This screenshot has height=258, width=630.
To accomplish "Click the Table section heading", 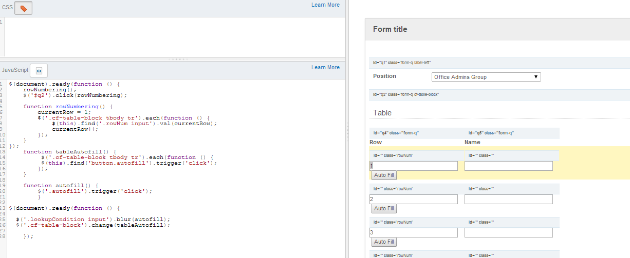I will tap(382, 113).
